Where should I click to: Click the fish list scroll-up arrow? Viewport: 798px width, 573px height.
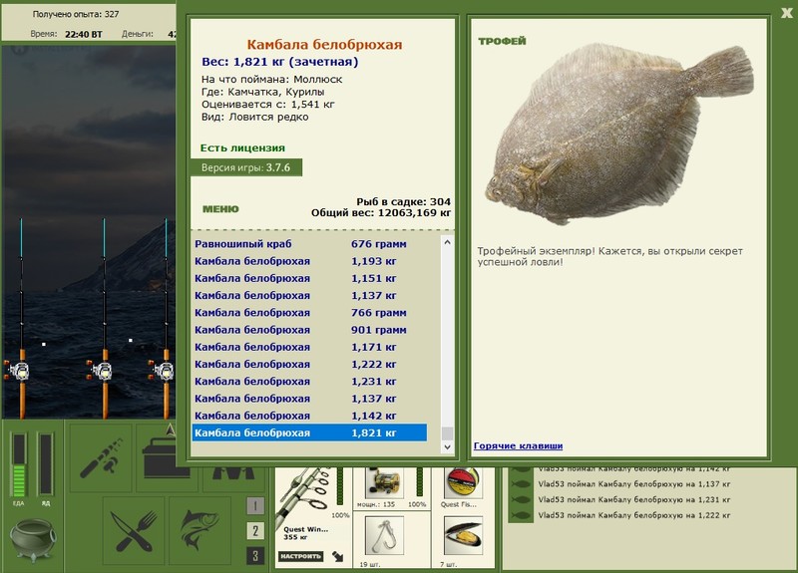click(447, 242)
